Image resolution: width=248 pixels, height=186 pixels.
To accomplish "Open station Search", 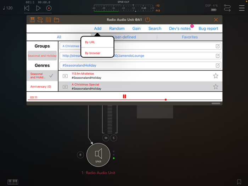I will [x=155, y=28].
